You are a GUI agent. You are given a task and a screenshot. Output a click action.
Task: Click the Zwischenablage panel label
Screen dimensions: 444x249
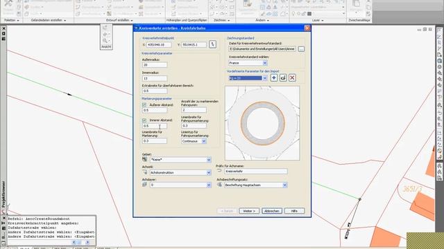[x=359, y=20]
